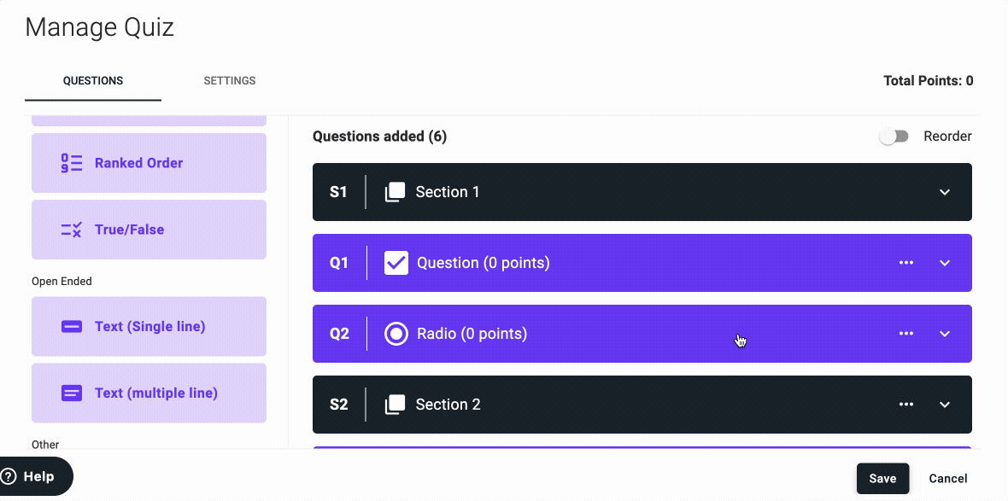Switch to the Settings tab

point(230,81)
